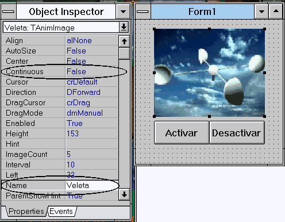Maximize Form1 using the up arrow button

click(276, 12)
